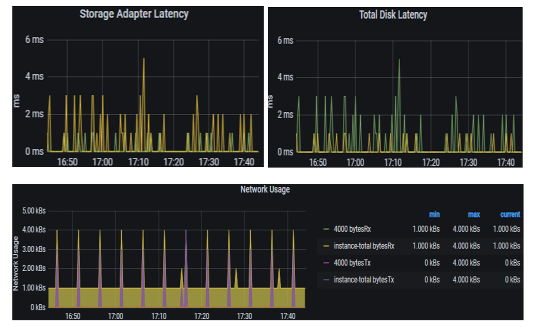
Task: Click the 17:20 time label in Total Disk Latency
Action: 431,162
